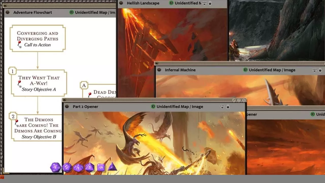Click the link icon beside Part 2 Opener title
Viewport: 325px width, 183px height.
[x=67, y=106]
